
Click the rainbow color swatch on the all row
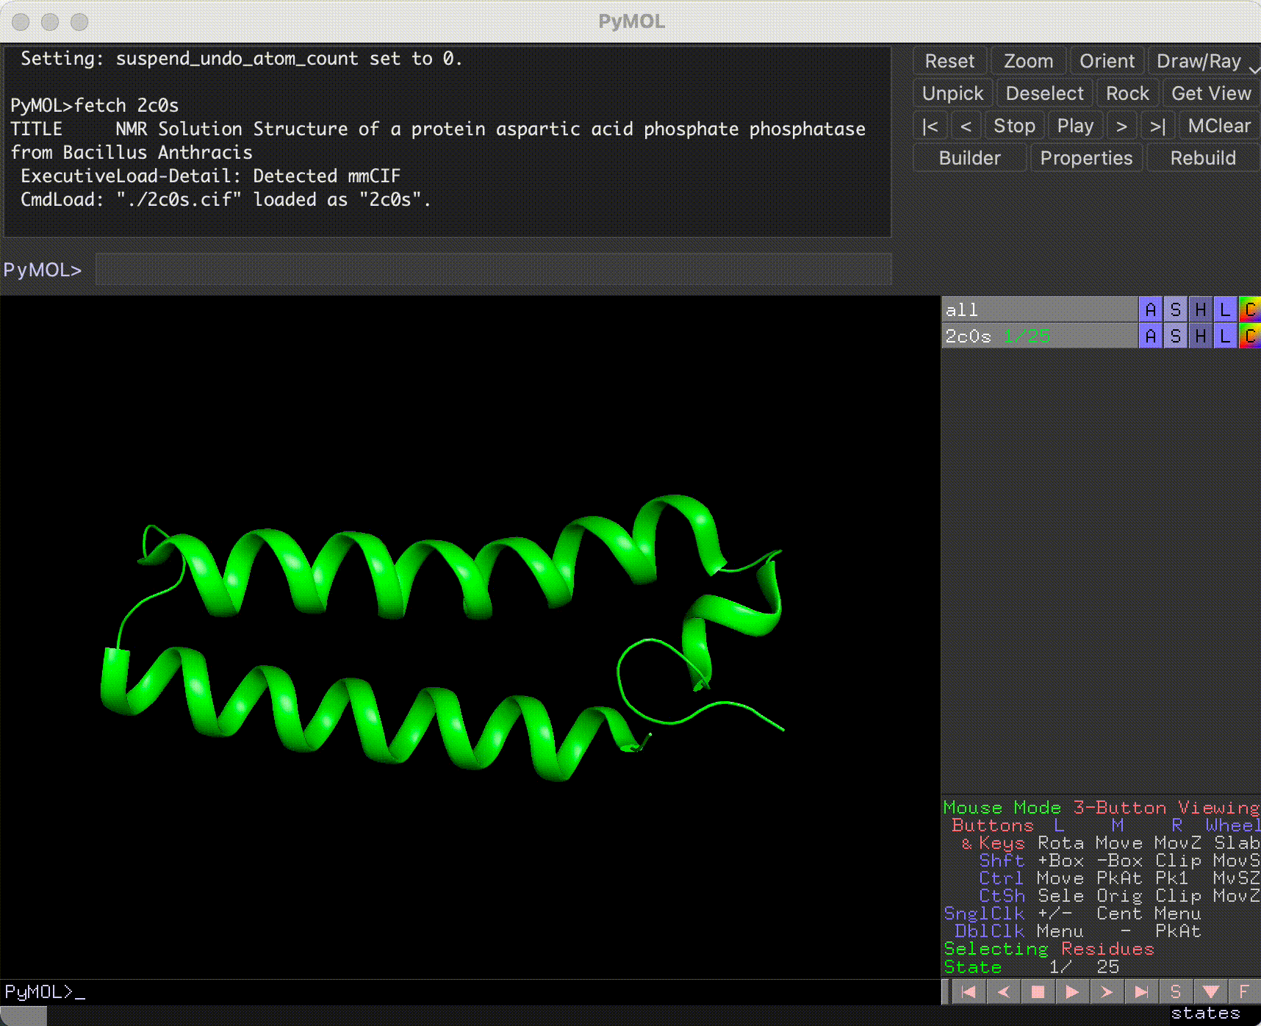pyautogui.click(x=1250, y=309)
